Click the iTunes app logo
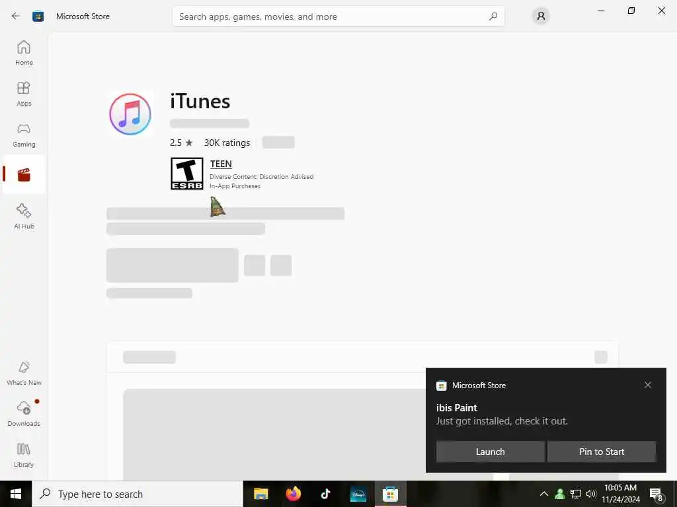Viewport: 677px width, 507px height. [x=130, y=114]
